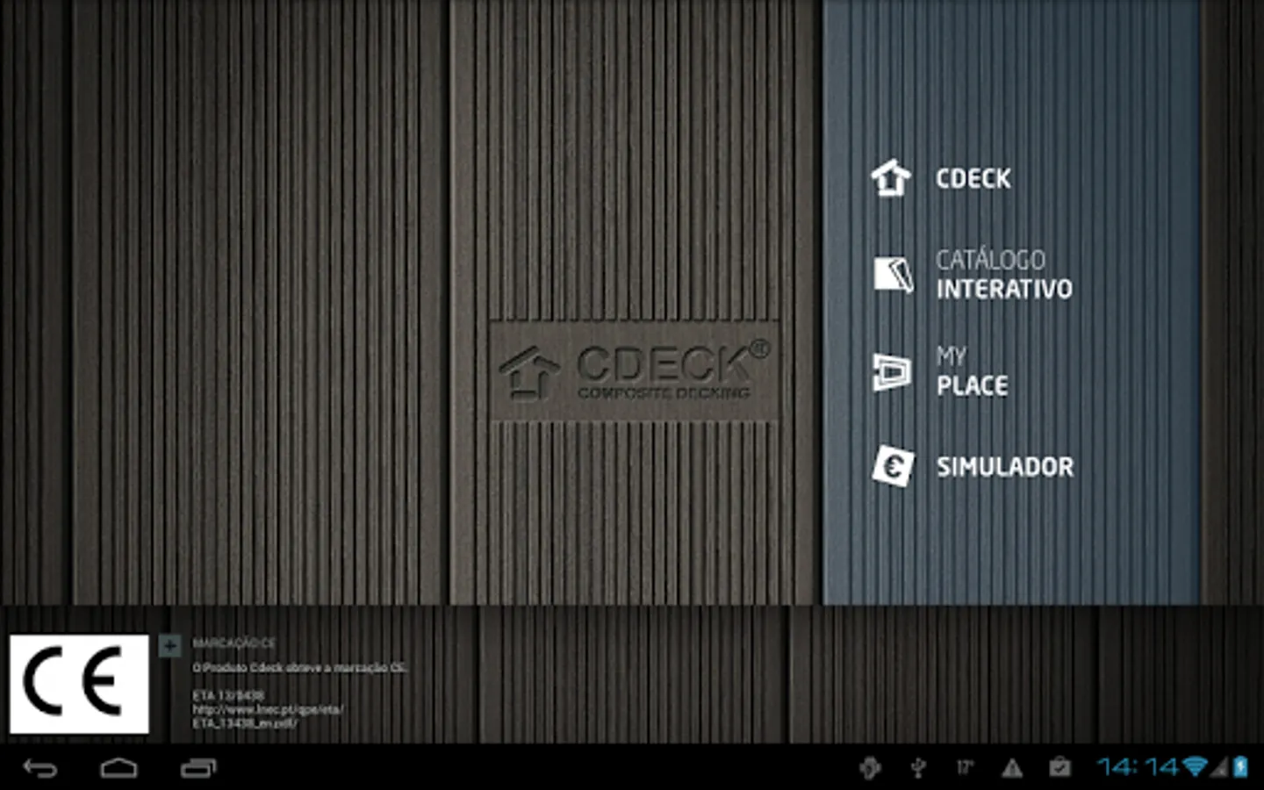The width and height of the screenshot is (1264, 790).
Task: Tap the Android debugging notification icon
Action: click(870, 768)
